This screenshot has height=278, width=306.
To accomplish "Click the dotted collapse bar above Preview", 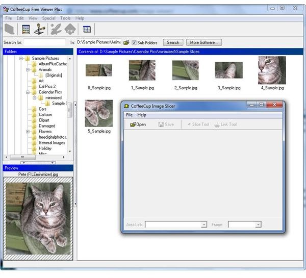I will [x=38, y=163].
